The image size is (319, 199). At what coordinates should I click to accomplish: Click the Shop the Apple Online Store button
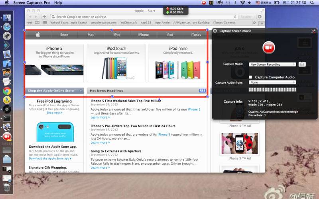[54, 91]
